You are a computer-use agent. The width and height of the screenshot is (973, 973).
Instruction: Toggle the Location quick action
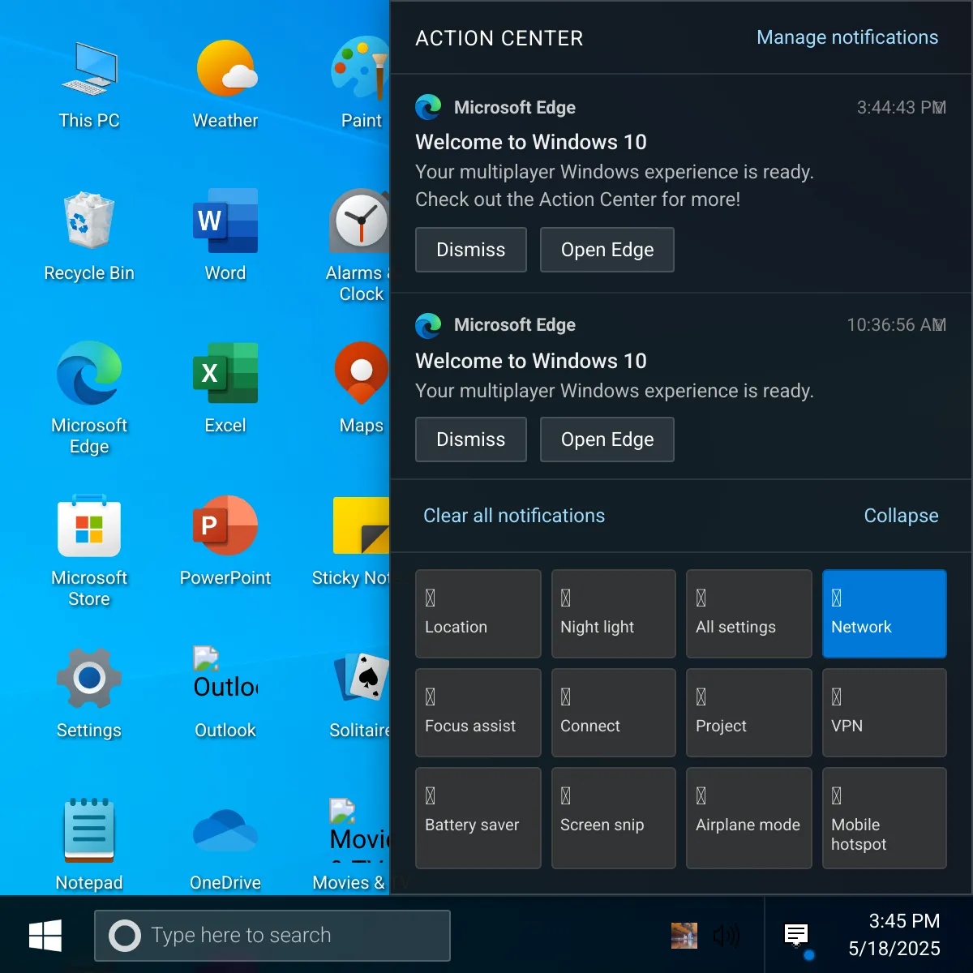[x=478, y=614]
